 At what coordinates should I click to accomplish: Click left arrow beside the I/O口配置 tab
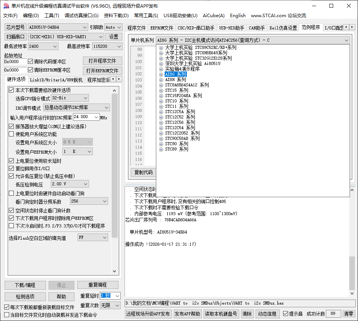[x=347, y=27]
